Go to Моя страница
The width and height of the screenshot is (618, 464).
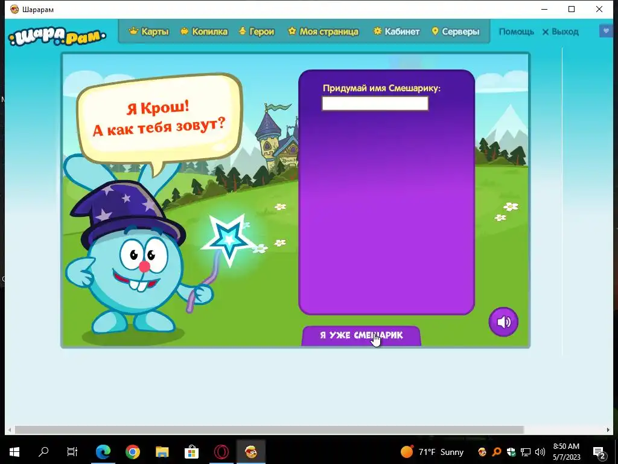(x=323, y=31)
